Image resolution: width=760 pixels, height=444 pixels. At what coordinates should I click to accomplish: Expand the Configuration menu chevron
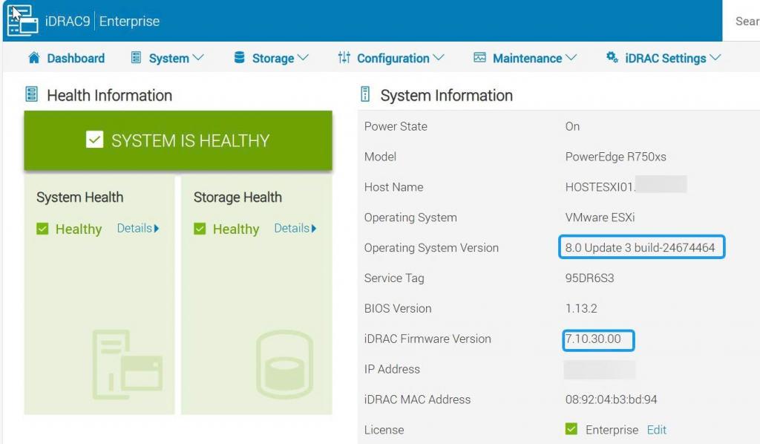438,58
